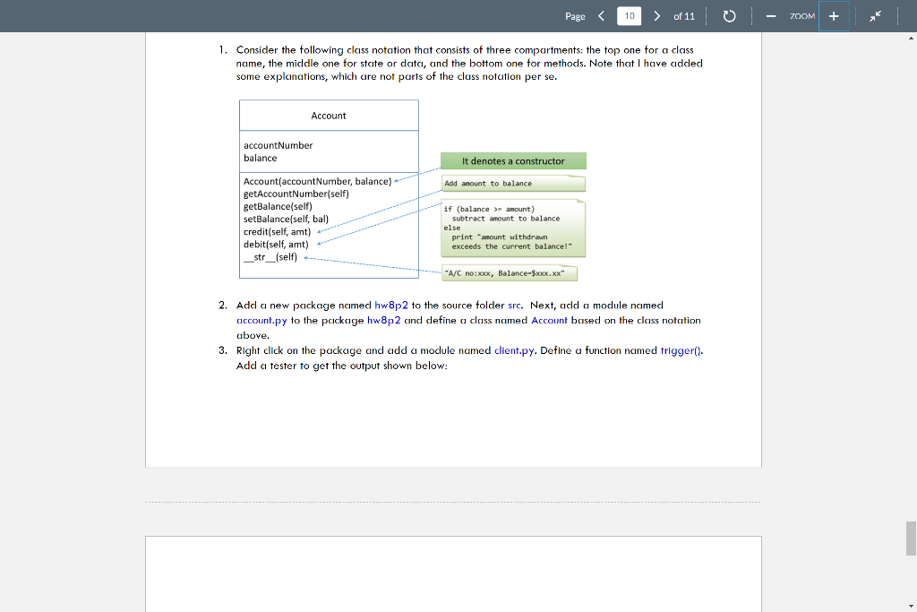This screenshot has width=917, height=612.
Task: Click the Account class name link
Action: pos(549,320)
